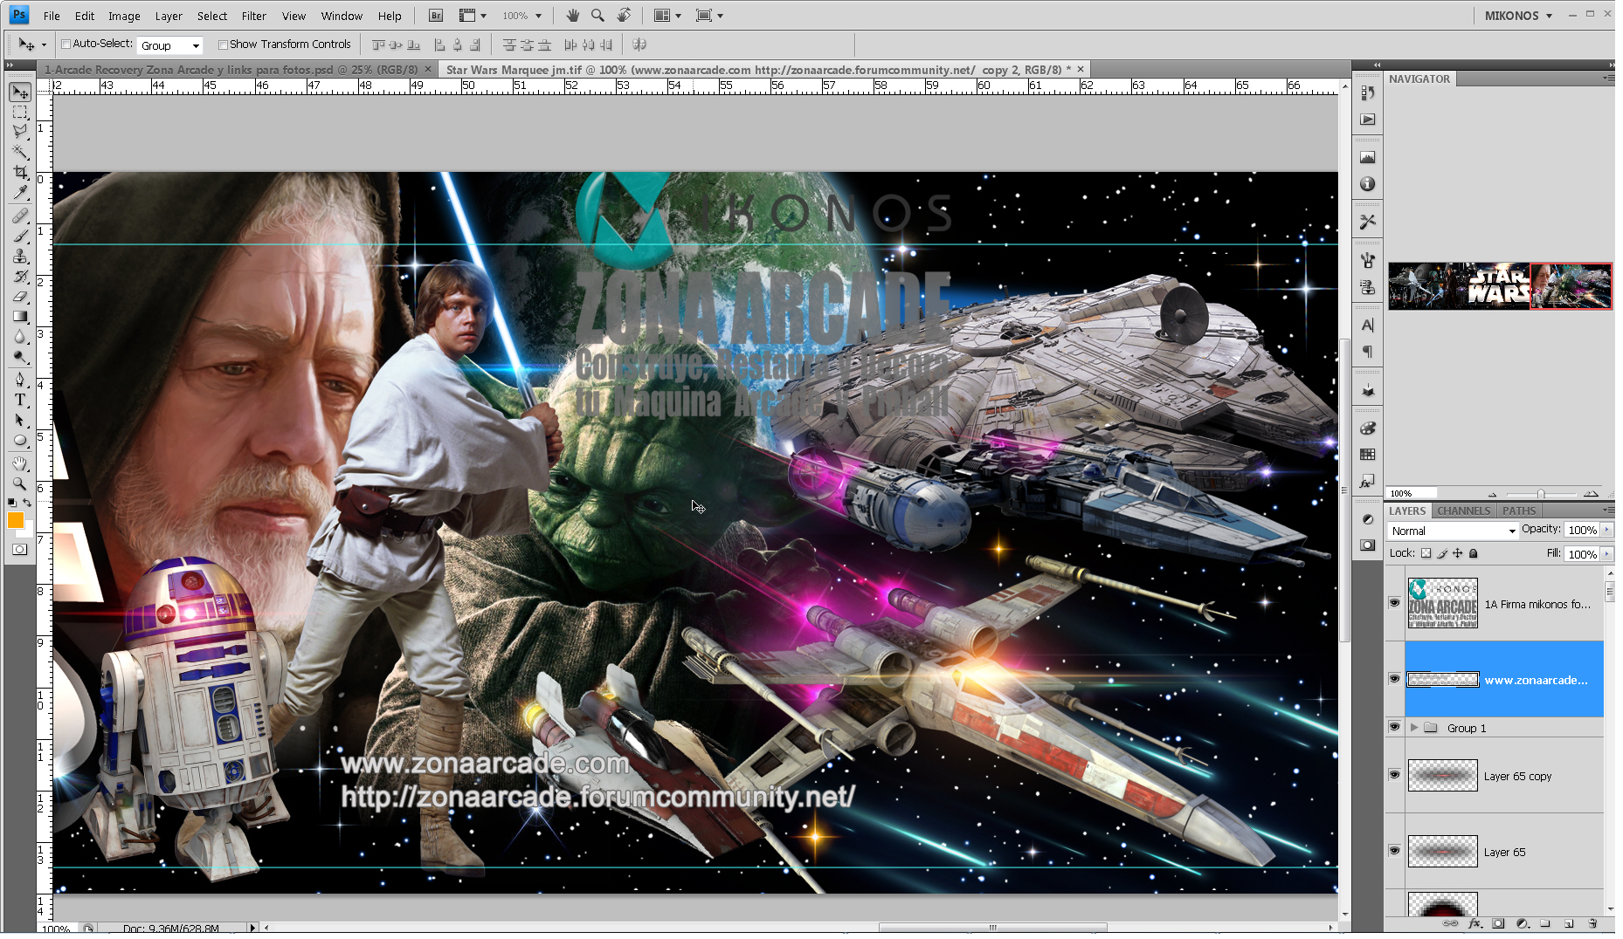
Task: Select the Path Selection tool
Action: [x=20, y=420]
